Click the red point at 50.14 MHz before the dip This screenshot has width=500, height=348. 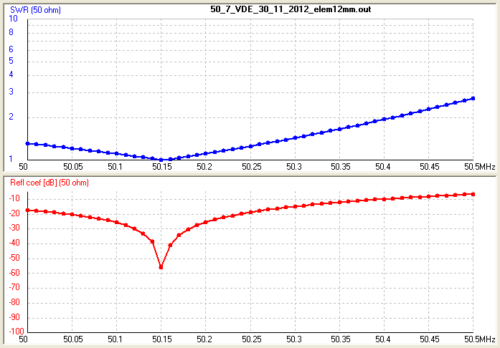point(152,241)
